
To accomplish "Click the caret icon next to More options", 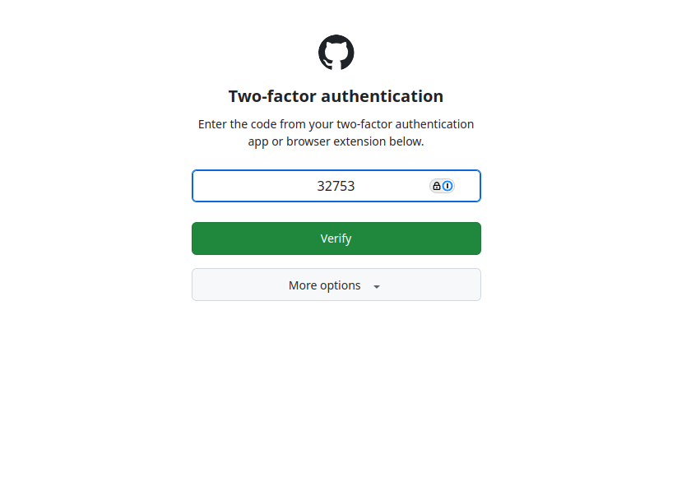I will click(377, 286).
